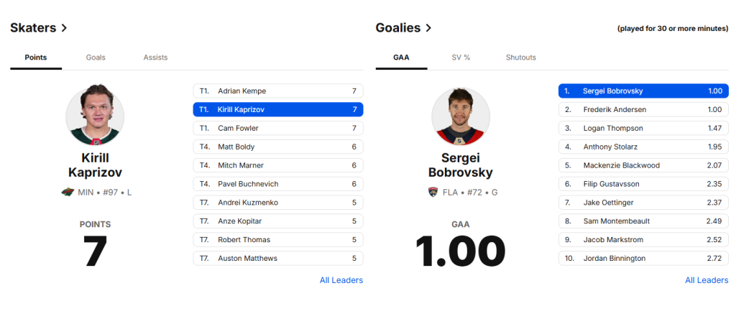Viewport: 736px width, 314px height.
Task: Click Kirill Kaprizov's name heading
Action: click(95, 165)
